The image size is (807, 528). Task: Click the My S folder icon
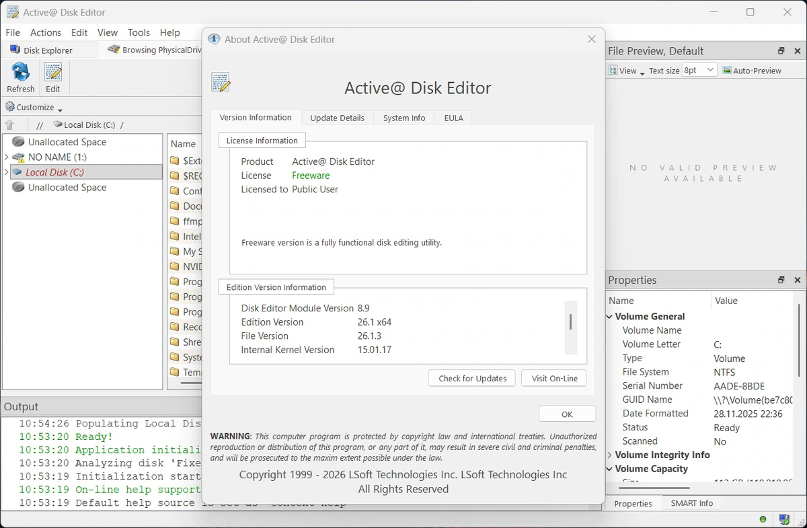(175, 252)
